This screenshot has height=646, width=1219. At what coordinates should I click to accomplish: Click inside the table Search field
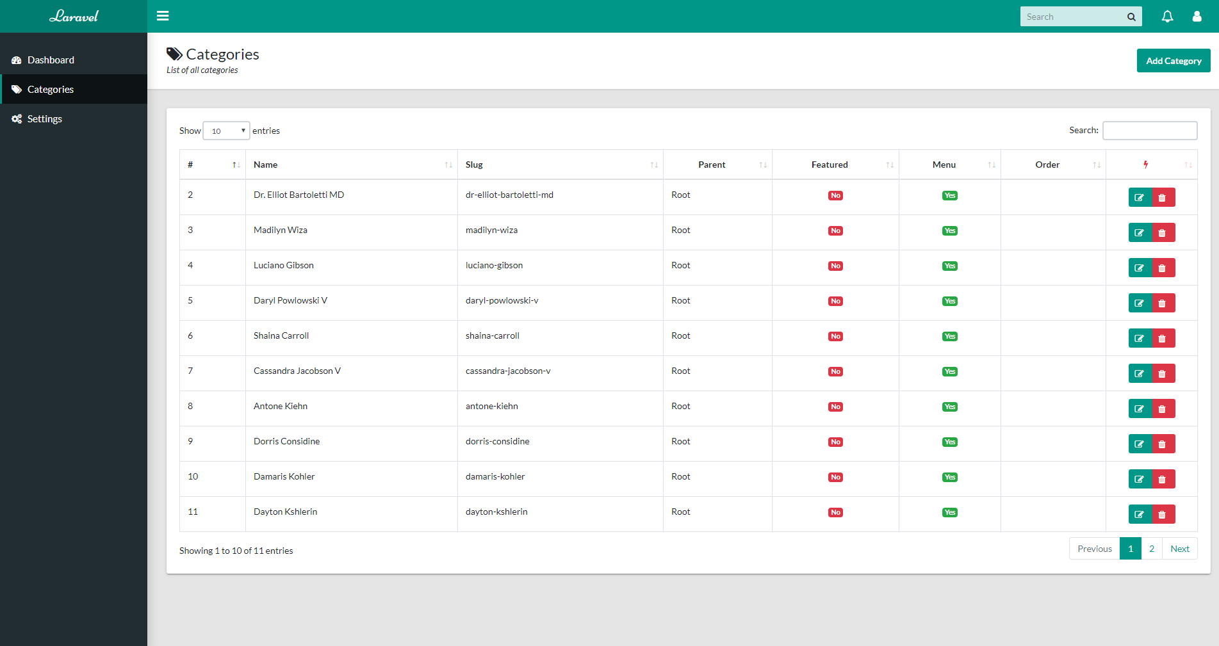click(x=1149, y=131)
